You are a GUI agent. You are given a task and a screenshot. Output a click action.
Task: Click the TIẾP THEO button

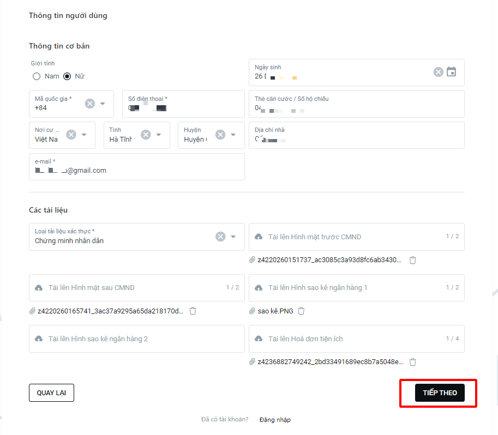440,393
